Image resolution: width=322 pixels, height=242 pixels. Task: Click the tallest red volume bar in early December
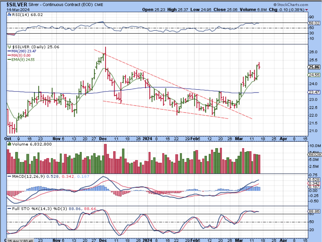click(x=105, y=159)
